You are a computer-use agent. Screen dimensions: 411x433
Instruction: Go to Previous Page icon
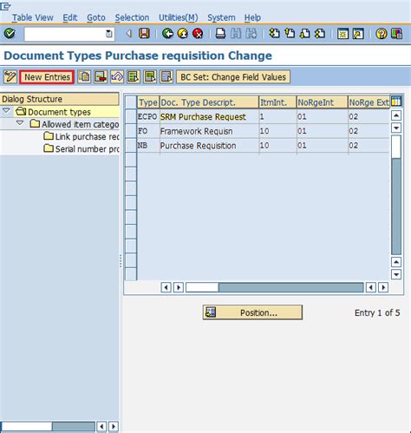pyautogui.click(x=290, y=34)
